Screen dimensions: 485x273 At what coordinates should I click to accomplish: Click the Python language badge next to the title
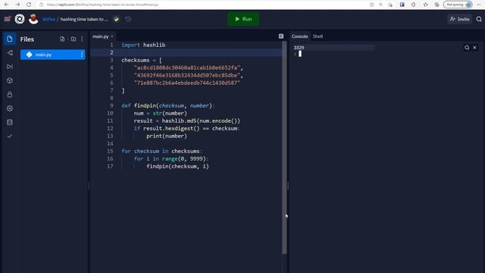[116, 19]
